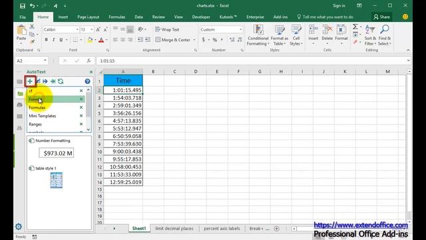Click the Cut scissors icon
The width and height of the screenshot is (426, 240).
click(x=32, y=27)
